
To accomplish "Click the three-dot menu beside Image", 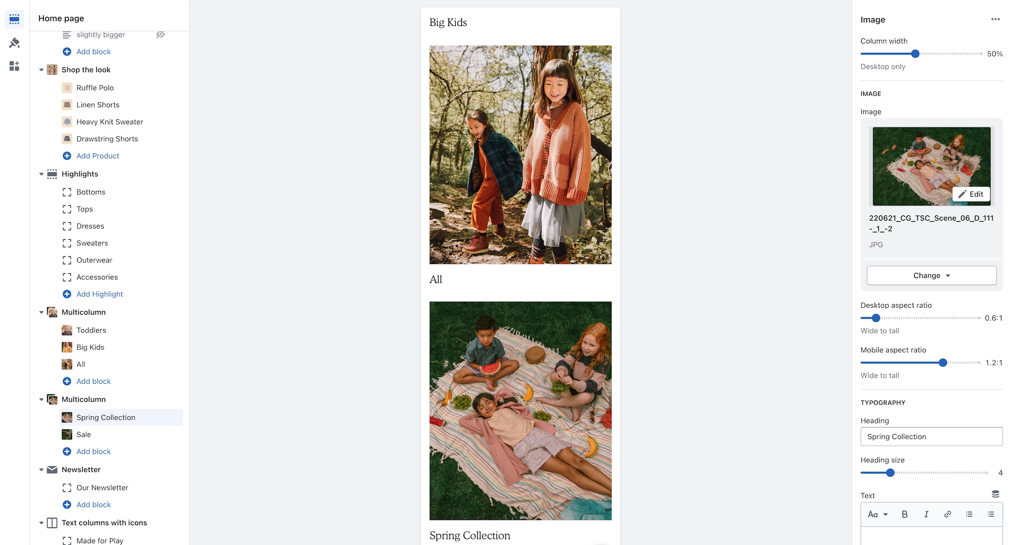I will pos(995,20).
